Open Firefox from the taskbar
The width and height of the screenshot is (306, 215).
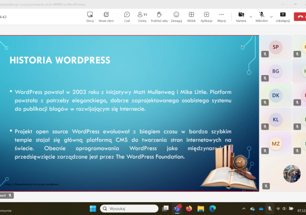[x=189, y=209]
